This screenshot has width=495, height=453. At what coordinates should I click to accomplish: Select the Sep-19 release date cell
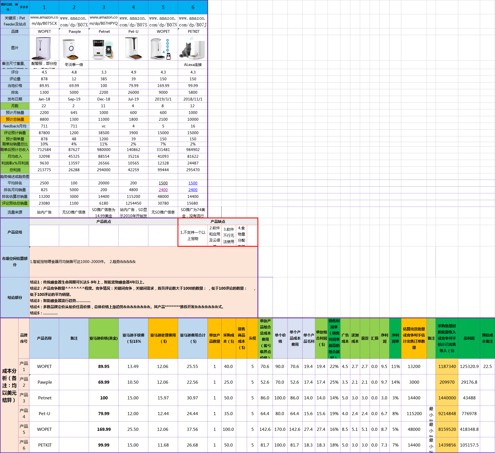click(74, 99)
